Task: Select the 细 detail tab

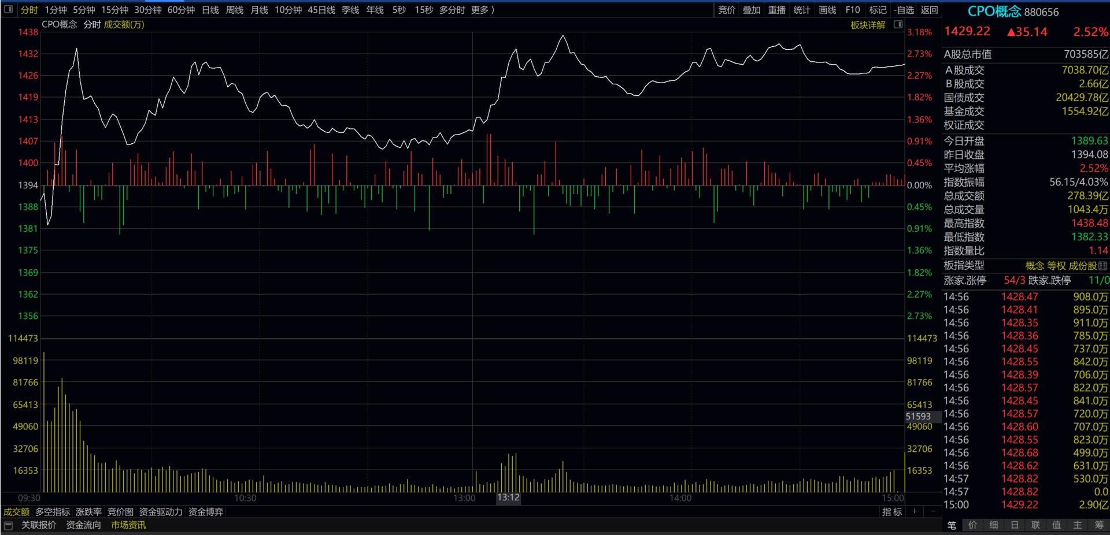Action: (994, 525)
